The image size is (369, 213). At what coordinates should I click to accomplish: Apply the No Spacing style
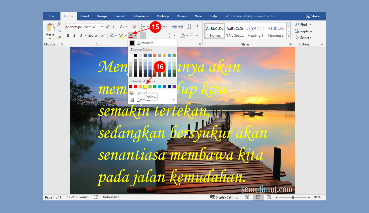(235, 31)
